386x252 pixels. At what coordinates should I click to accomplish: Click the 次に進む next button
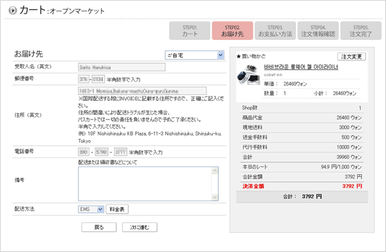coord(140,227)
